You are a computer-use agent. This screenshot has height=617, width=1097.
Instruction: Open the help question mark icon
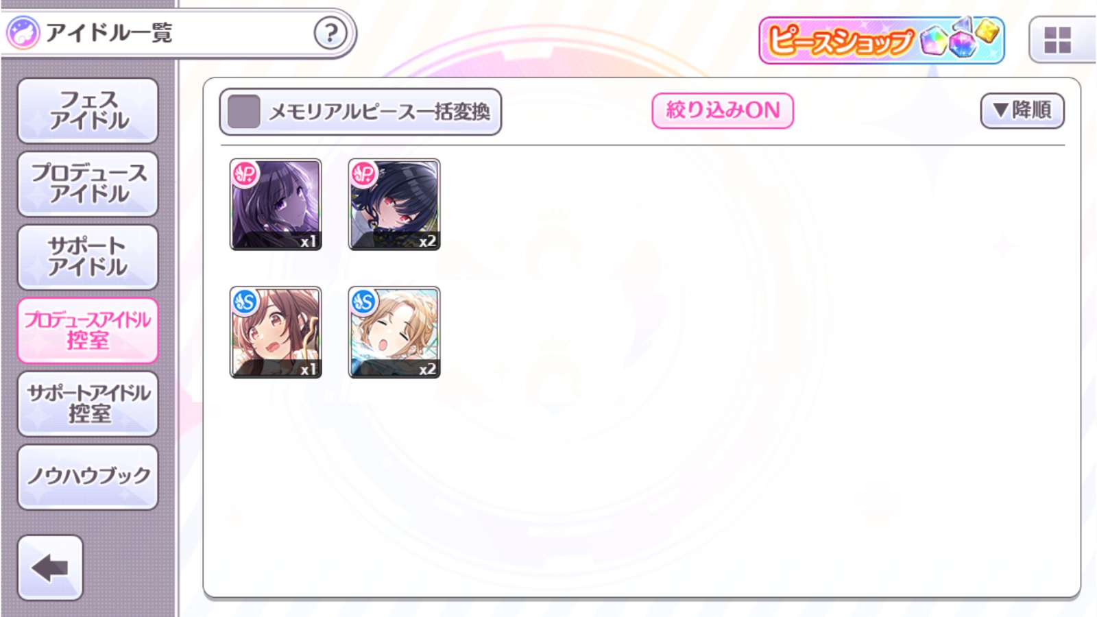pos(330,33)
